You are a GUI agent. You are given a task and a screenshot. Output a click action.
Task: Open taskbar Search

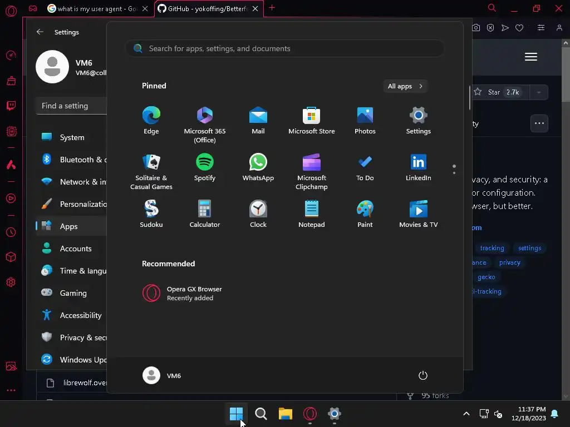pyautogui.click(x=261, y=414)
